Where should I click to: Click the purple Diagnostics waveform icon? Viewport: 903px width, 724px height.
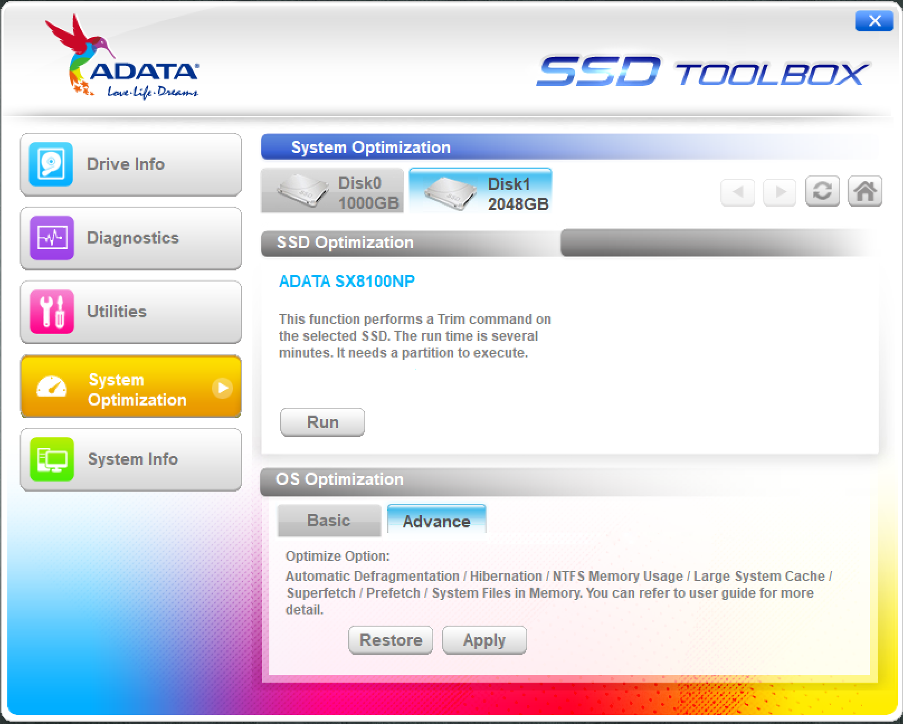coord(51,238)
